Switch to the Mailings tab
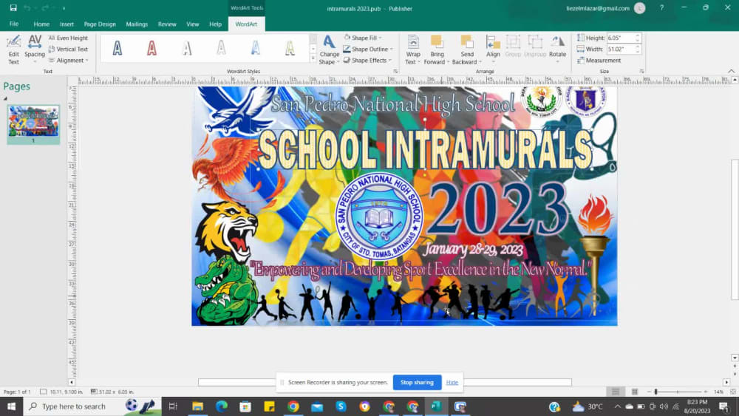739x416 pixels. (x=137, y=24)
